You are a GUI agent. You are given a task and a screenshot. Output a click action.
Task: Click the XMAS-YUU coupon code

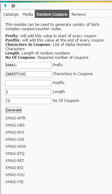pos(15,175)
